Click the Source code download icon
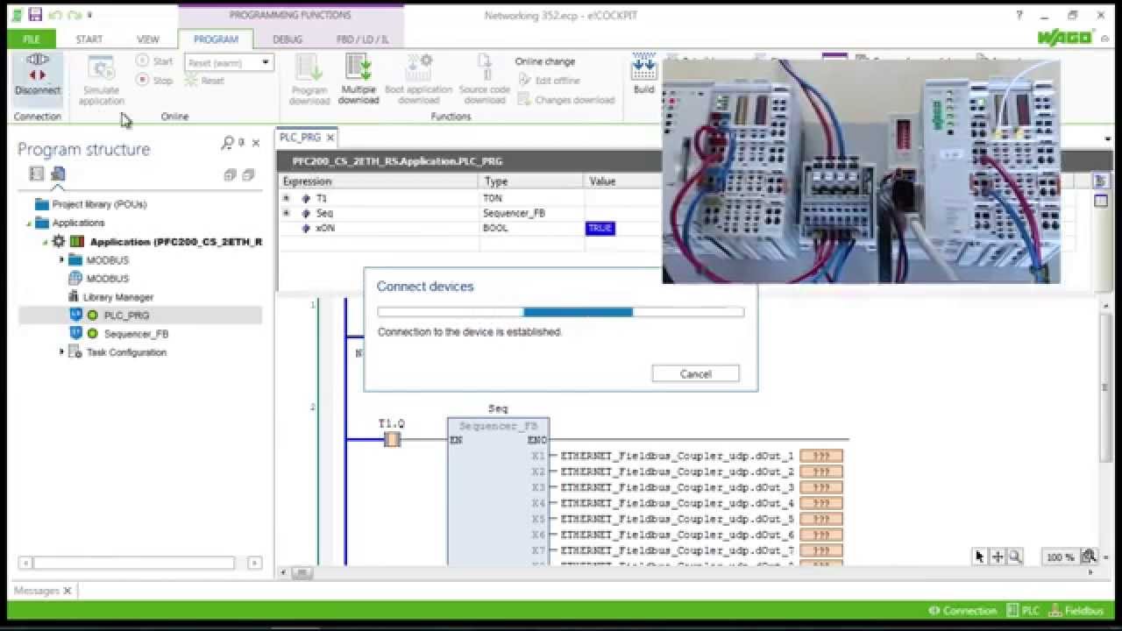The height and width of the screenshot is (631, 1122). tap(484, 68)
